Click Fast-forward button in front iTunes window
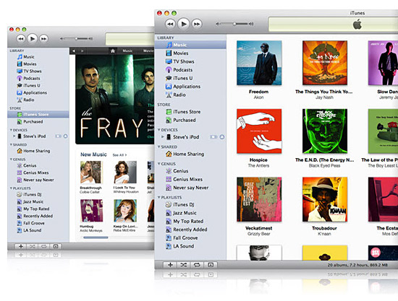This screenshot has width=398, height=301. tap(197, 24)
